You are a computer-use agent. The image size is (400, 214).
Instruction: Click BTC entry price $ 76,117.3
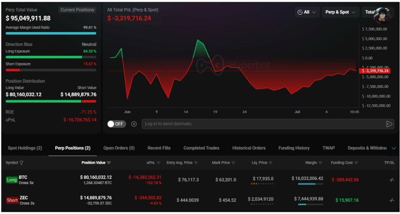(x=188, y=180)
